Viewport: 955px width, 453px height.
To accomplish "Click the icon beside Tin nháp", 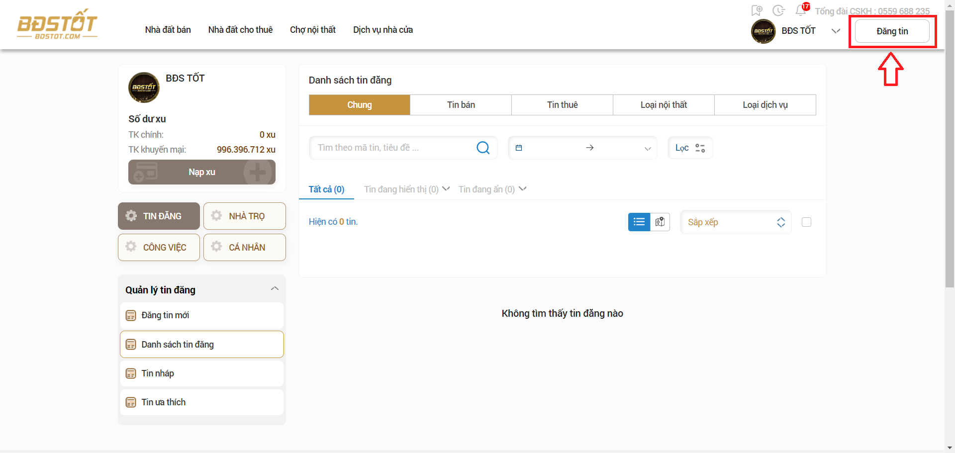I will [x=131, y=373].
